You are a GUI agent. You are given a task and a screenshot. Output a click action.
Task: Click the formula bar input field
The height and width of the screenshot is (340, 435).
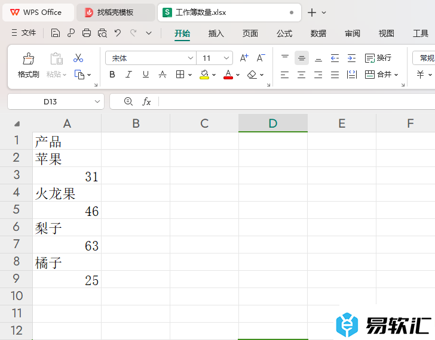coord(297,101)
